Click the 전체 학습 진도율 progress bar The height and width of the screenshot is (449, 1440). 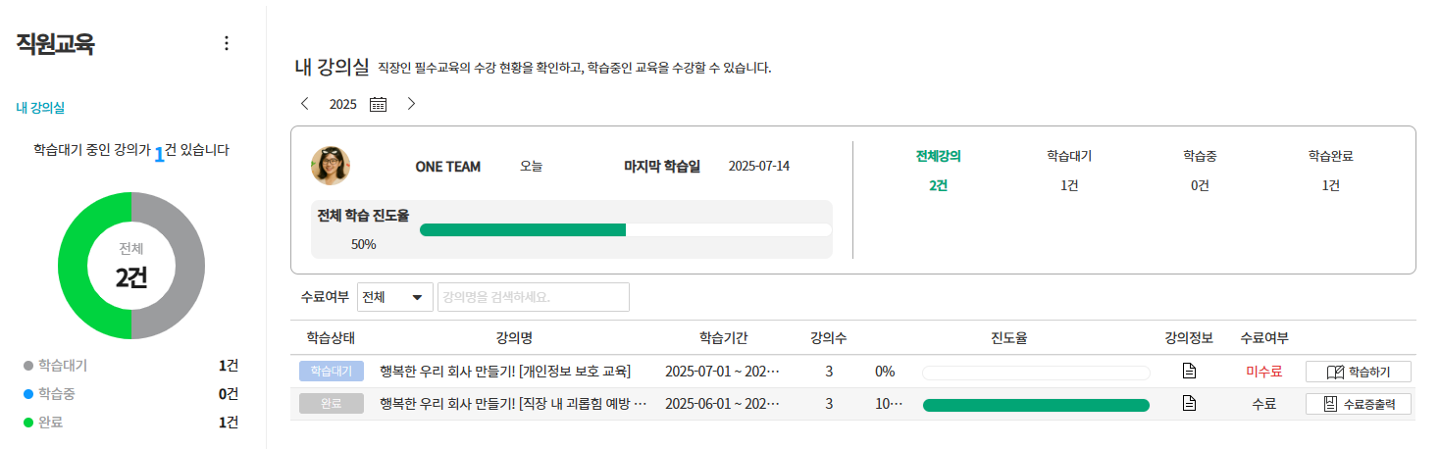click(x=625, y=229)
